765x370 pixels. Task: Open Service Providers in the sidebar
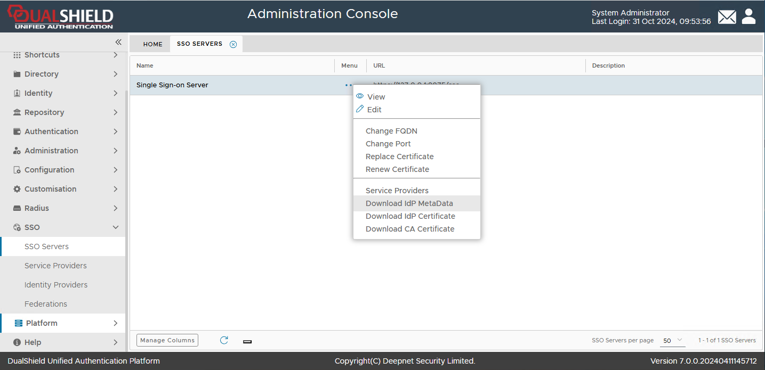coord(55,266)
